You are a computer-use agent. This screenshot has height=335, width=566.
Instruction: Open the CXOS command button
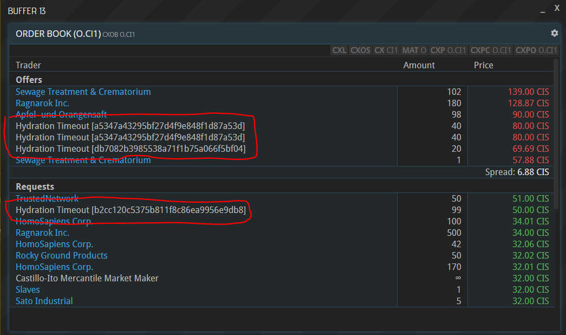point(360,50)
